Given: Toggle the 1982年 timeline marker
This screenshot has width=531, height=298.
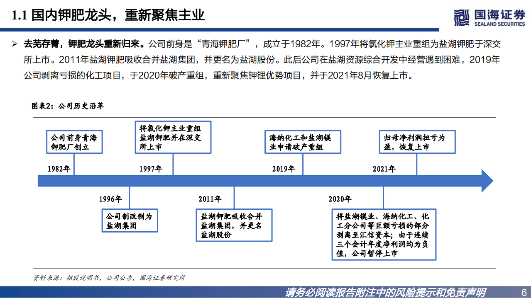Looking at the screenshot, I should point(59,169).
